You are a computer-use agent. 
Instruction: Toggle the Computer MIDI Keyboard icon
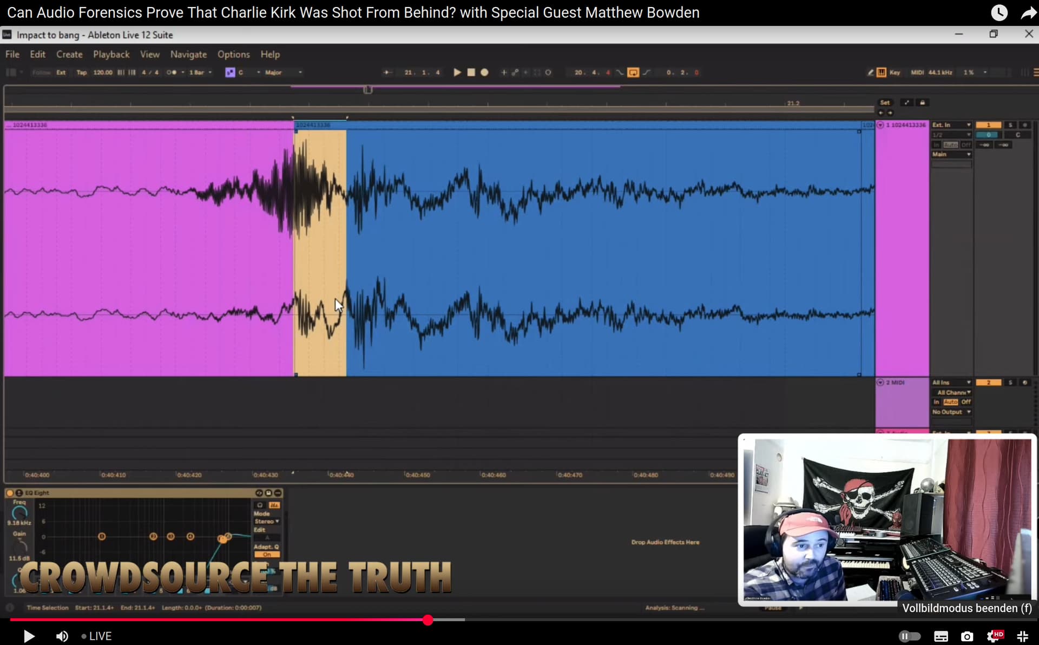coord(882,73)
